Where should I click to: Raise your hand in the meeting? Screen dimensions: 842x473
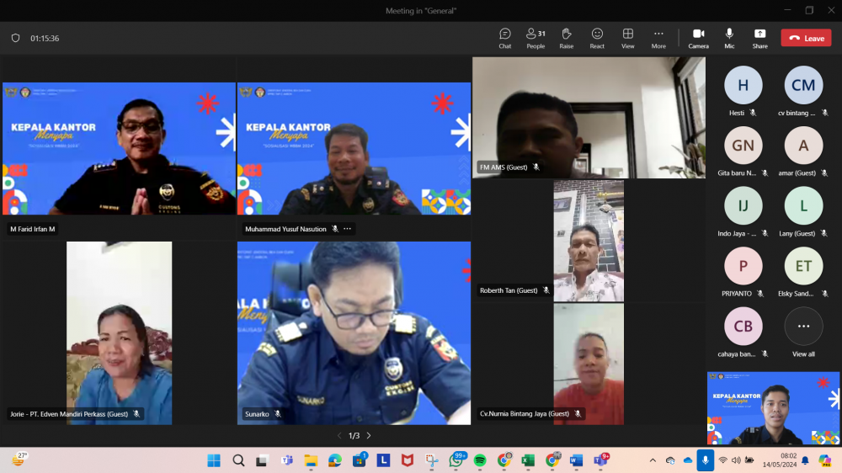coord(567,38)
